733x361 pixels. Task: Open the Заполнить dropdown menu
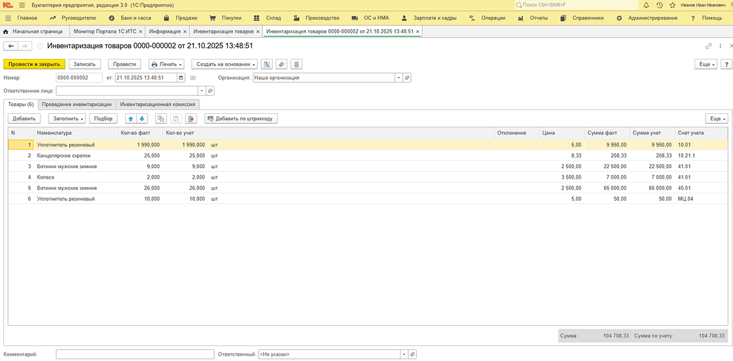[67, 118]
